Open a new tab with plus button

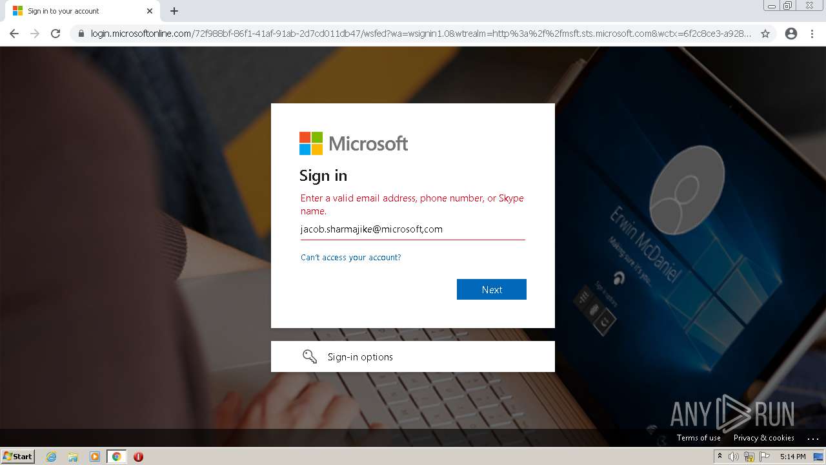(174, 11)
